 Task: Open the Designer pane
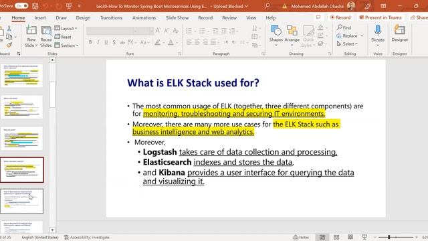pos(400,33)
